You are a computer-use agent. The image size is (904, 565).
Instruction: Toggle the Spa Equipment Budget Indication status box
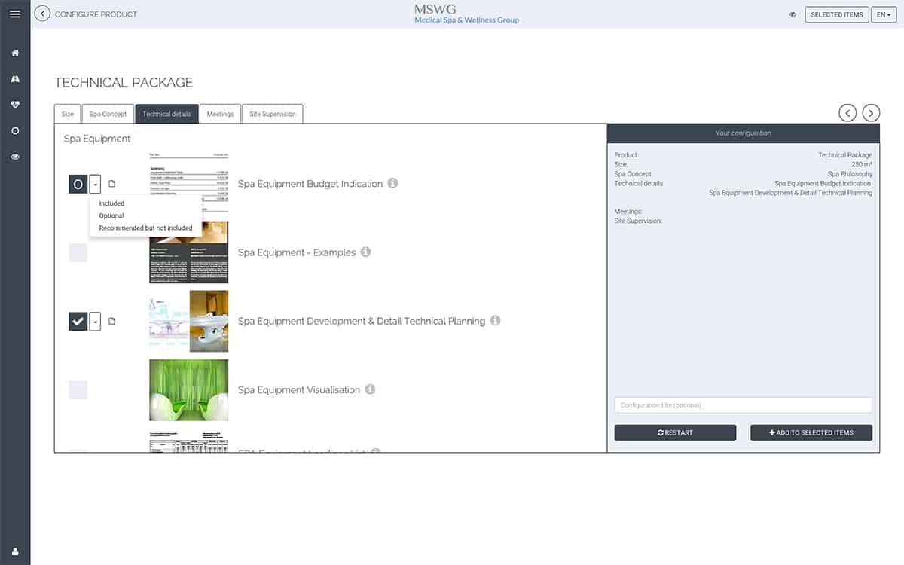click(x=78, y=184)
